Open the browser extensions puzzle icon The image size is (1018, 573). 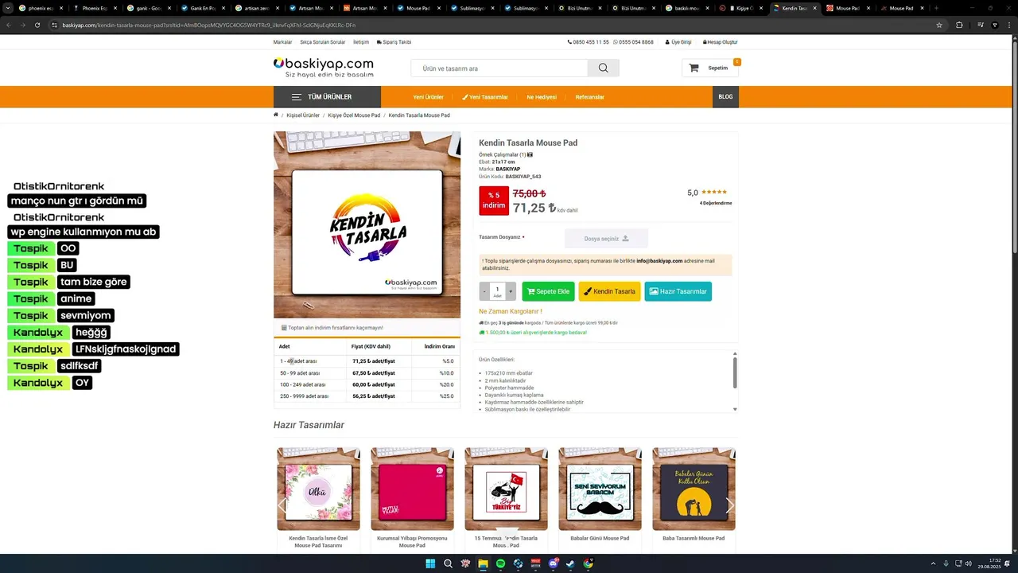coord(959,25)
